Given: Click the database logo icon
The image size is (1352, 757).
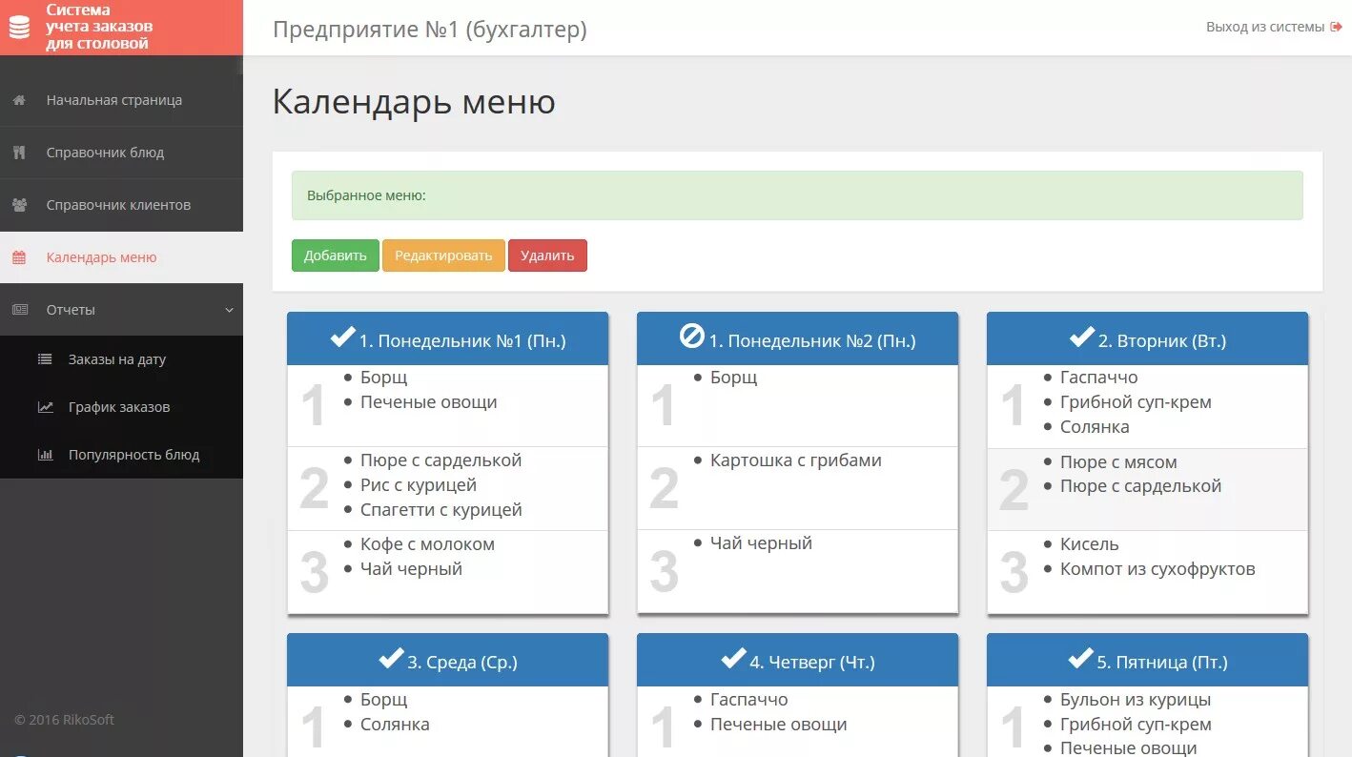Looking at the screenshot, I should tap(19, 28).
